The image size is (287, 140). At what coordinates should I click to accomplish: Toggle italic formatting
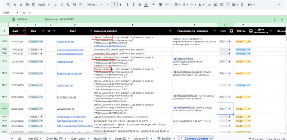click(x=134, y=4)
